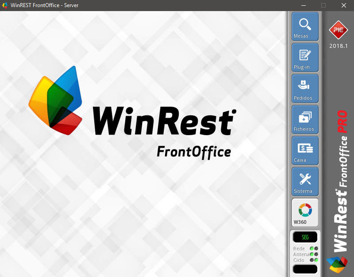Open the Mesas tables screen
The height and width of the screenshot is (277, 354).
tap(304, 27)
